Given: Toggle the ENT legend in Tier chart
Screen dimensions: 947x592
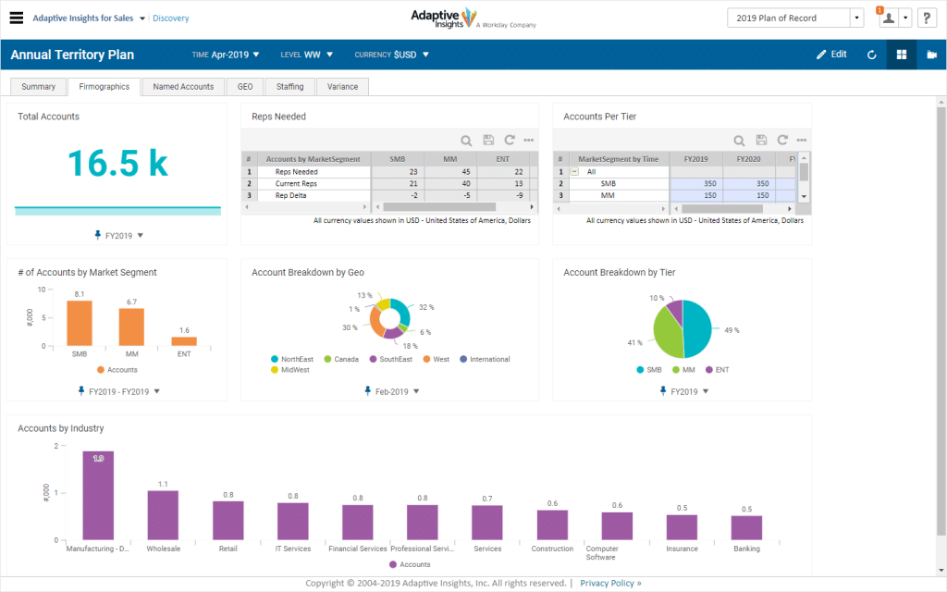Looking at the screenshot, I should [x=718, y=369].
